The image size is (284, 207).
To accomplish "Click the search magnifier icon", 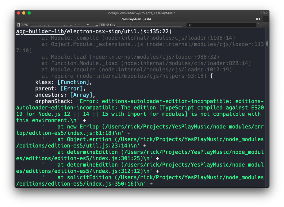I will [189, 25].
